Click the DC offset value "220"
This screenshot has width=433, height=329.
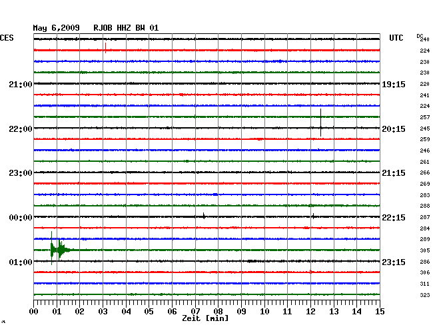pyautogui.click(x=425, y=84)
